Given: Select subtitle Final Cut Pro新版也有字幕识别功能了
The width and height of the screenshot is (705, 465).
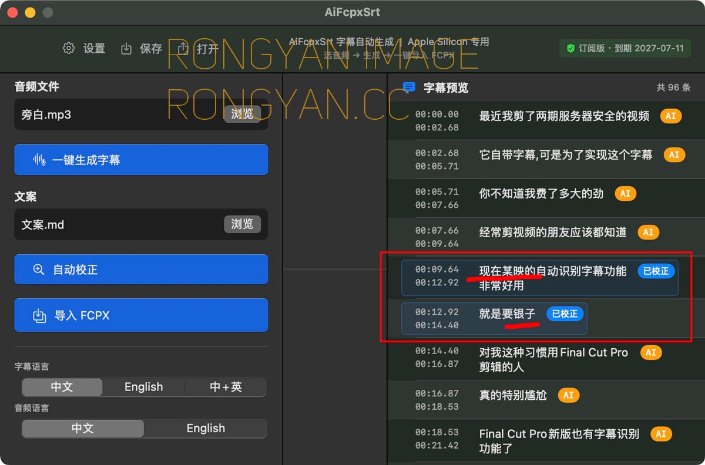Looking at the screenshot, I should (x=559, y=441).
